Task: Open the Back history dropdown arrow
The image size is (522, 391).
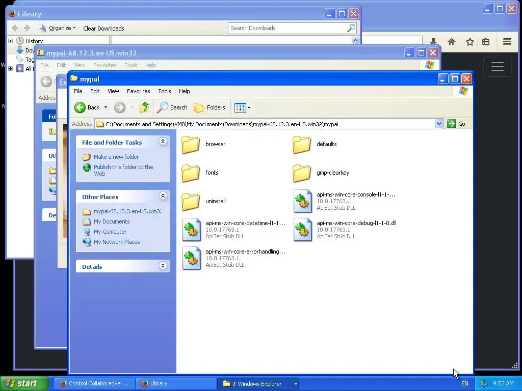Action: tap(106, 107)
